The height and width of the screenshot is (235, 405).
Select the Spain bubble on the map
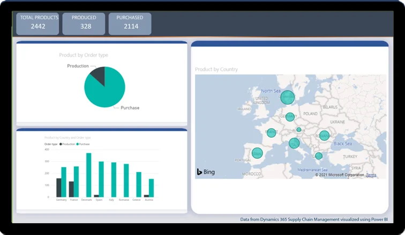click(x=257, y=153)
